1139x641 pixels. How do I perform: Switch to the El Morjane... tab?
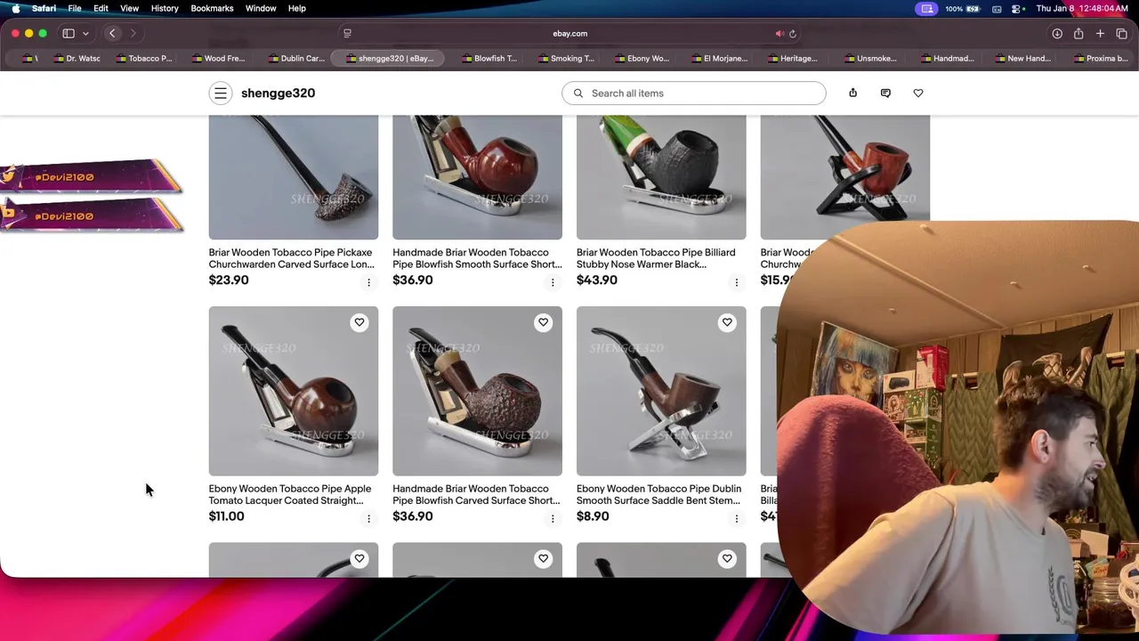(x=719, y=59)
